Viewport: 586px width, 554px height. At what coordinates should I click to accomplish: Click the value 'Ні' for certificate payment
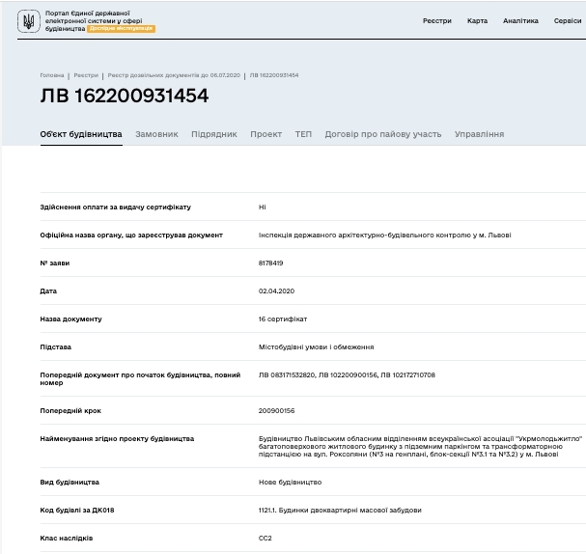[x=263, y=207]
